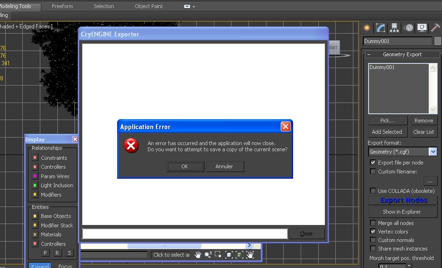Select the Motion panel icon
Image resolution: width=442 pixels, height=268 pixels.
[x=408, y=28]
